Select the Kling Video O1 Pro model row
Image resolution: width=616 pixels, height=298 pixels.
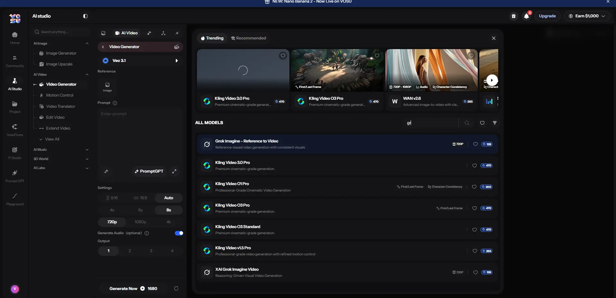(348, 187)
